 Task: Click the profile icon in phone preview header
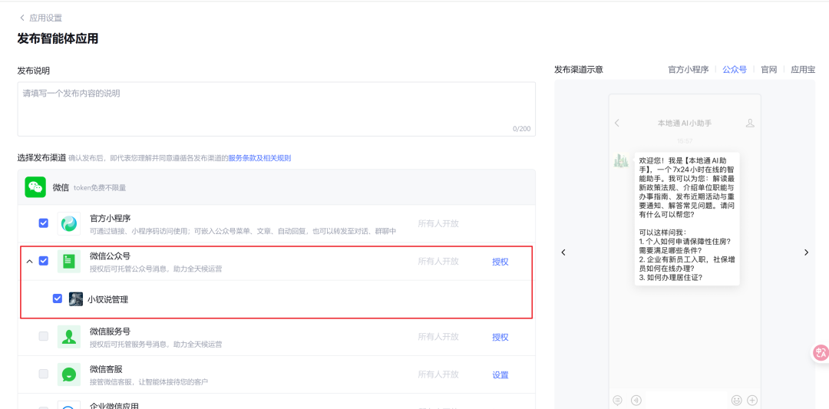click(750, 123)
